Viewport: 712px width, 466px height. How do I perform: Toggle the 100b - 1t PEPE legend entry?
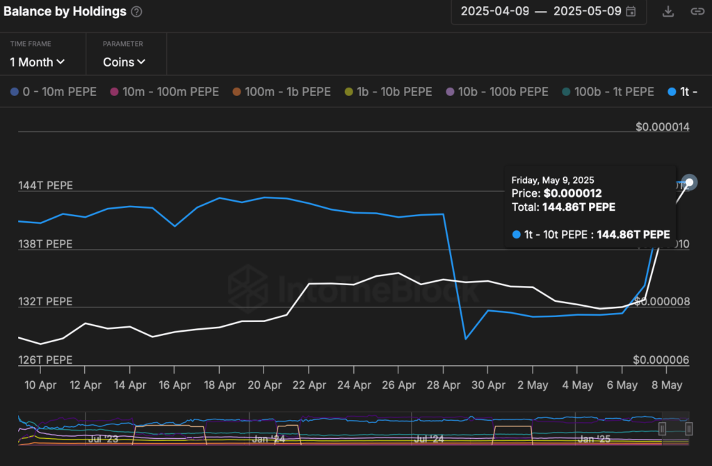[608, 92]
